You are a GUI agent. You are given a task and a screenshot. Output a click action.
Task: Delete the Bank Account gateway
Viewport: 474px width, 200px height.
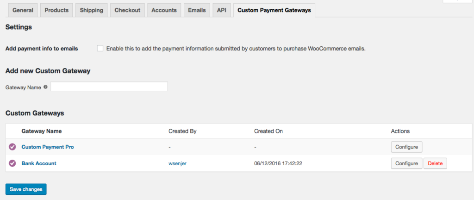point(435,163)
